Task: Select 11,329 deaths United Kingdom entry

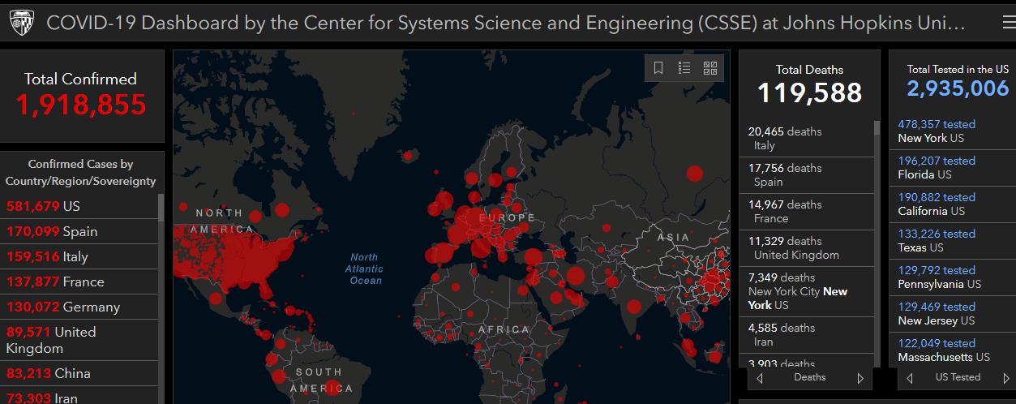Action: [x=808, y=248]
